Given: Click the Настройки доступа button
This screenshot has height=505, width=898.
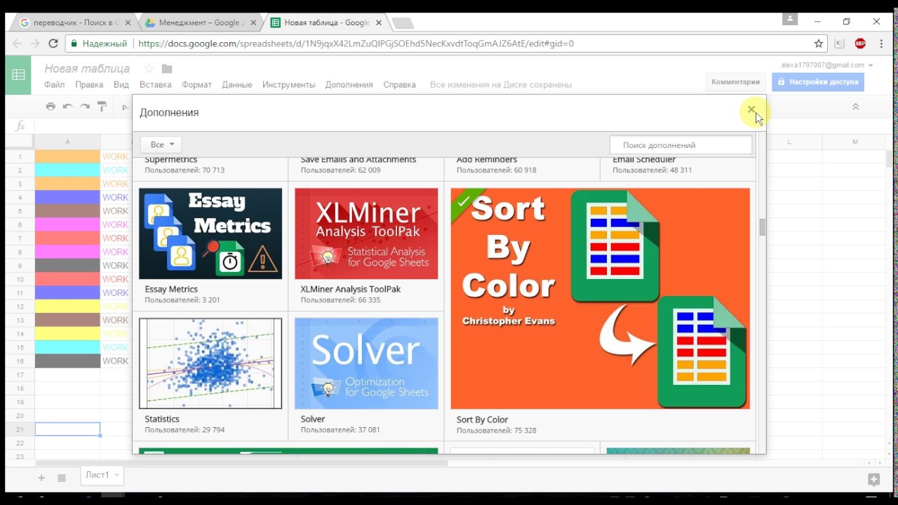Looking at the screenshot, I should pyautogui.click(x=818, y=82).
